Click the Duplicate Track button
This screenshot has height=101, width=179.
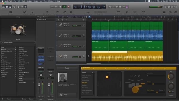[62, 20]
